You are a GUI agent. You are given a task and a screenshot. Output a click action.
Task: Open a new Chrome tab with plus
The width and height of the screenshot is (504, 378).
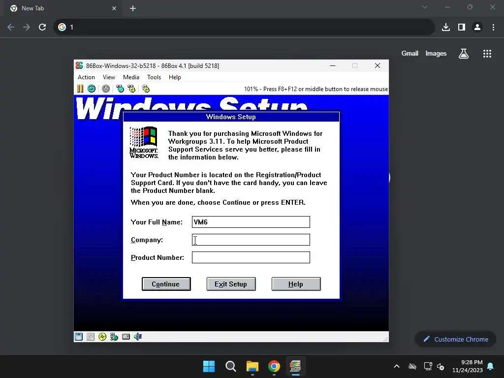[133, 8]
